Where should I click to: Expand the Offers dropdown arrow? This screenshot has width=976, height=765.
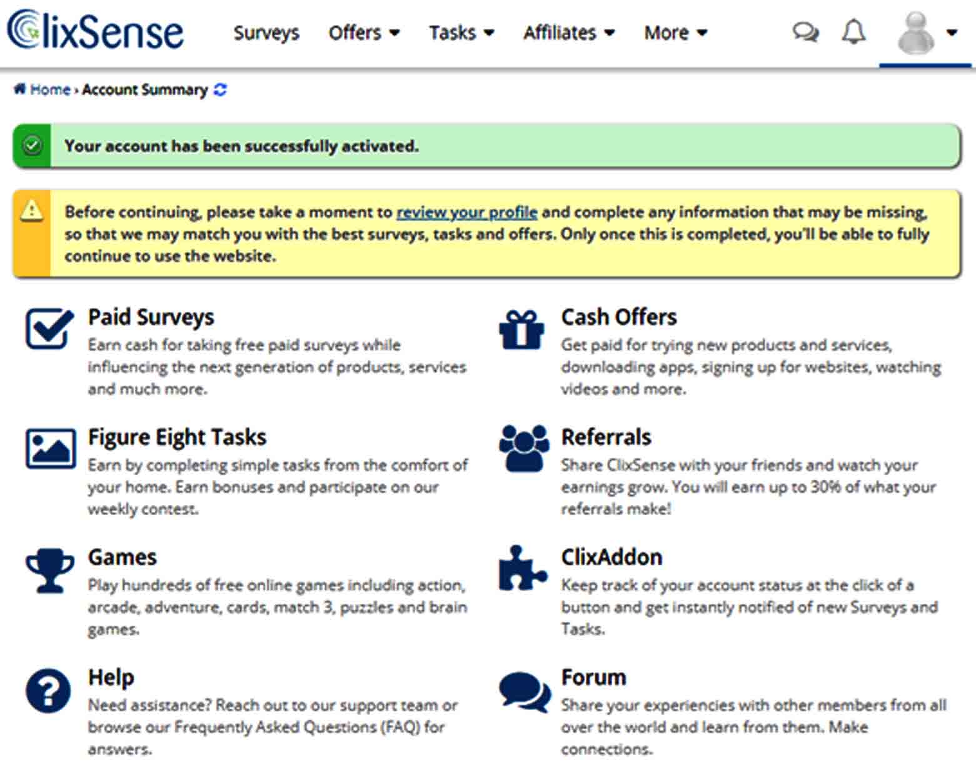(394, 33)
